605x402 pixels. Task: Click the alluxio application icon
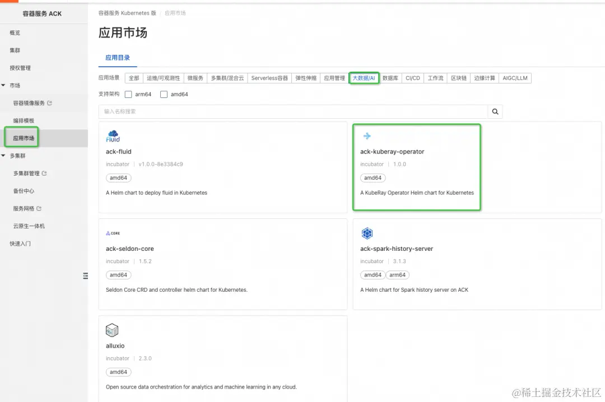click(x=112, y=330)
